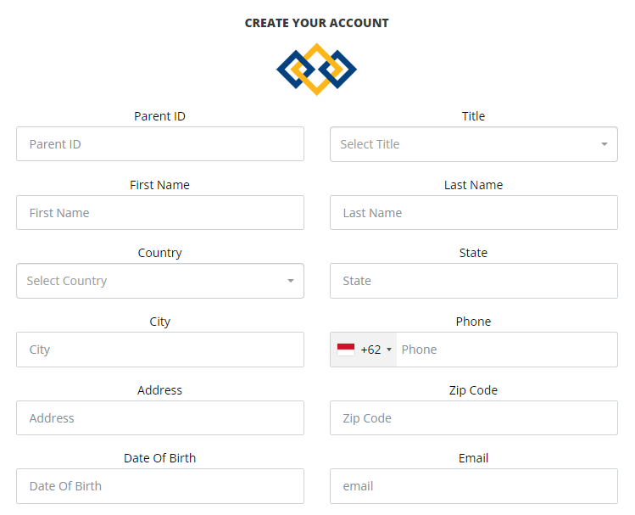Click the Phone number input
This screenshot has height=515, width=635.
(x=507, y=350)
